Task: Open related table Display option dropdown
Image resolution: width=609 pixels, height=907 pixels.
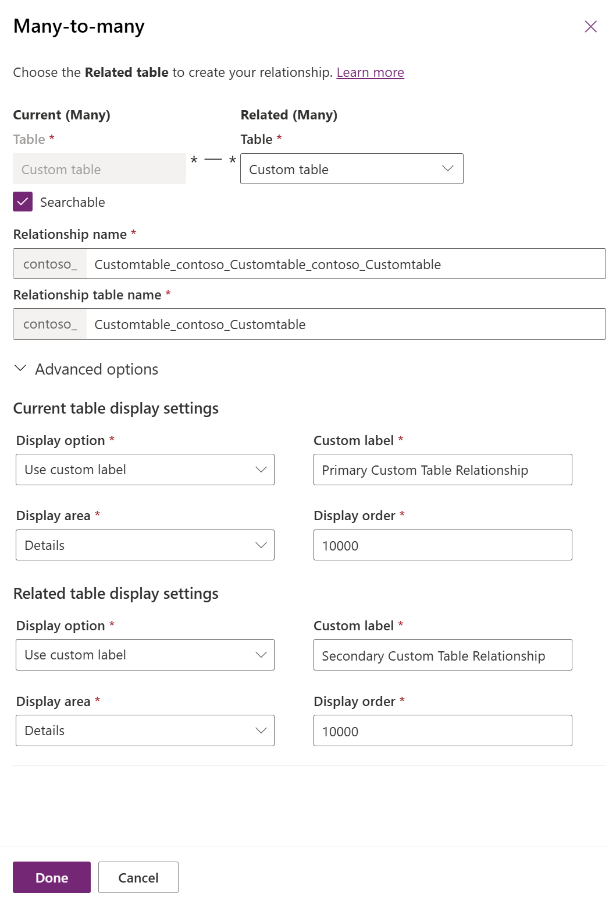Action: (145, 655)
